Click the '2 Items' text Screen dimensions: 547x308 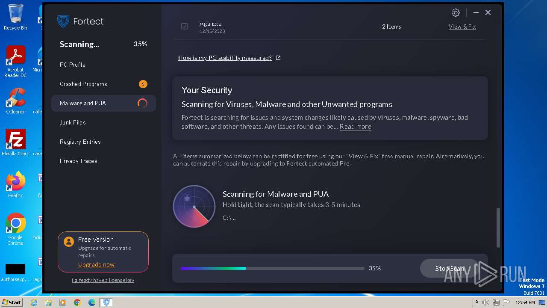click(391, 27)
